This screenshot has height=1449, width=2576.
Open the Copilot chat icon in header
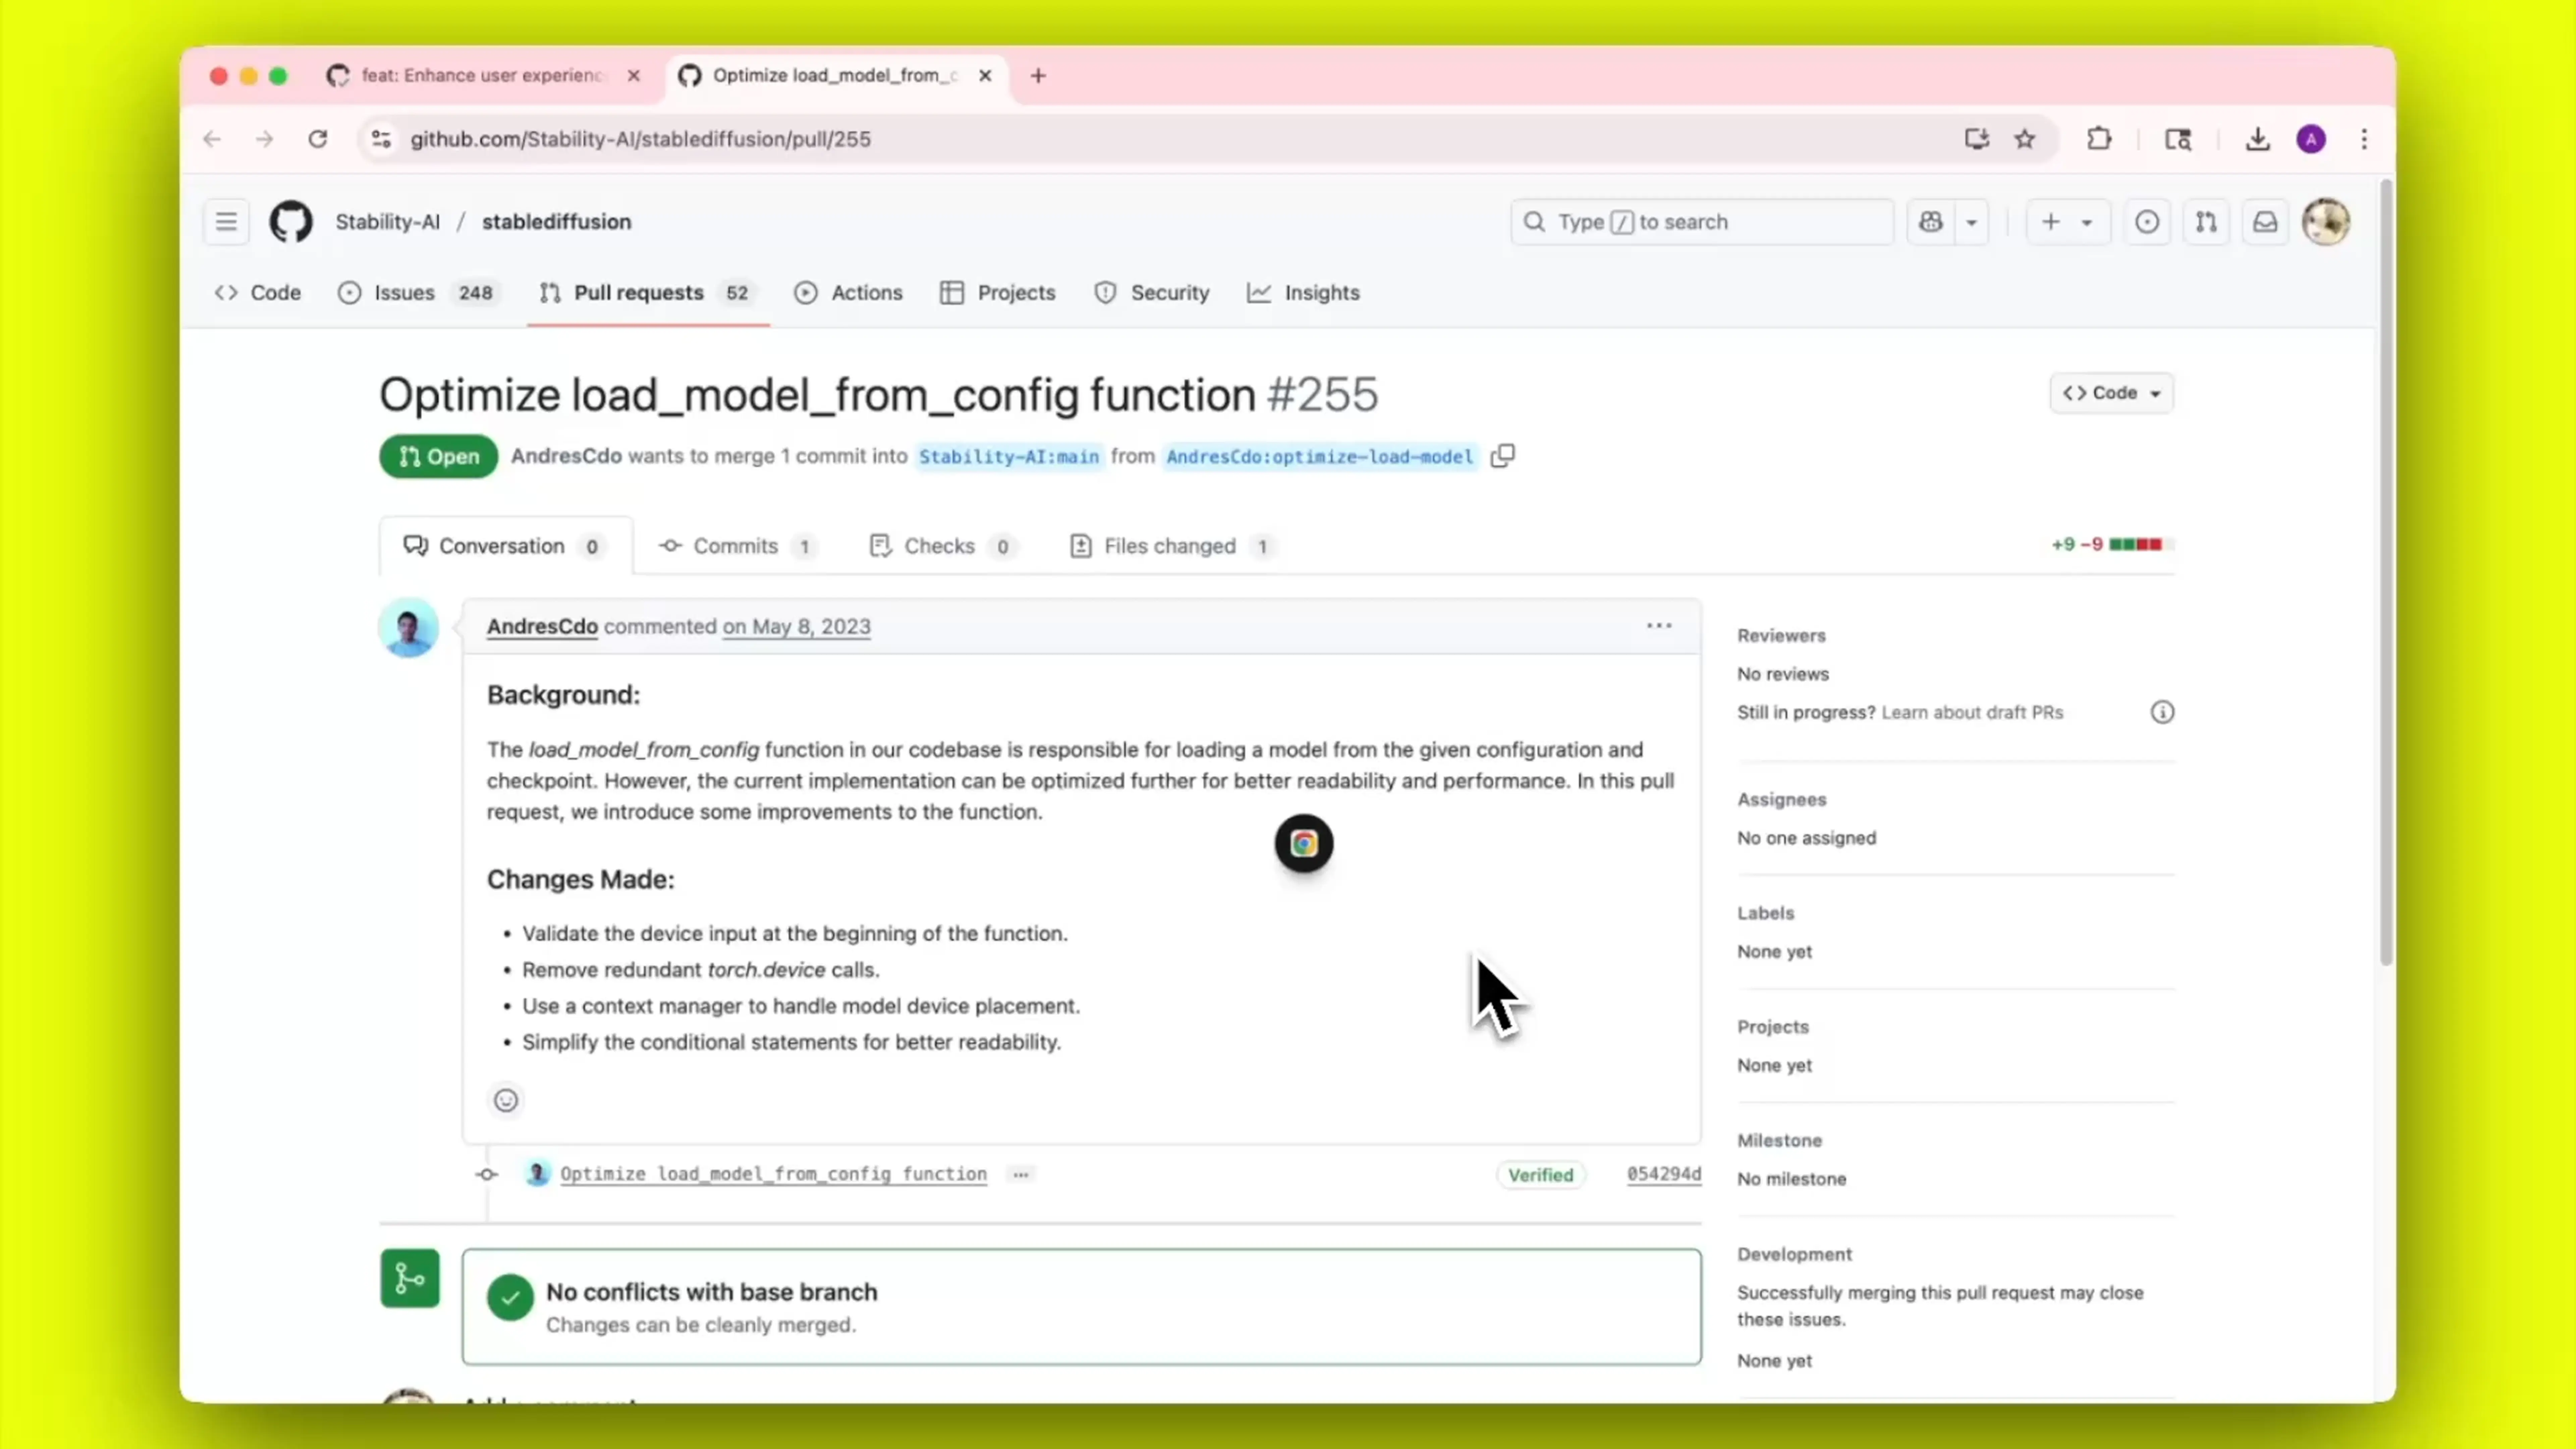[1931, 222]
